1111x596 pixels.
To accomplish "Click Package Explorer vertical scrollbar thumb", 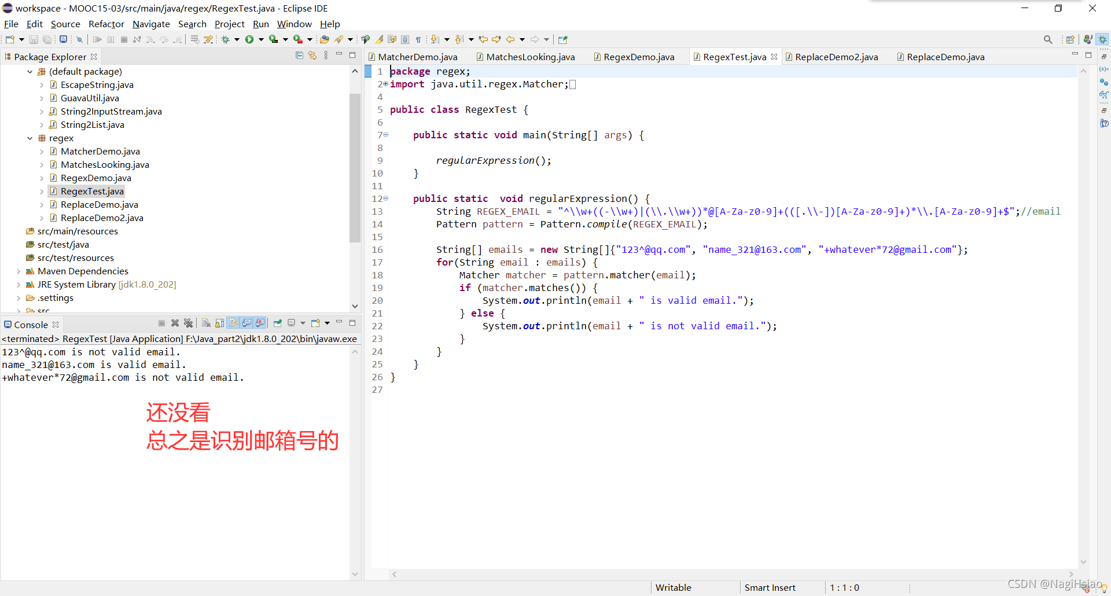I will coord(355,168).
